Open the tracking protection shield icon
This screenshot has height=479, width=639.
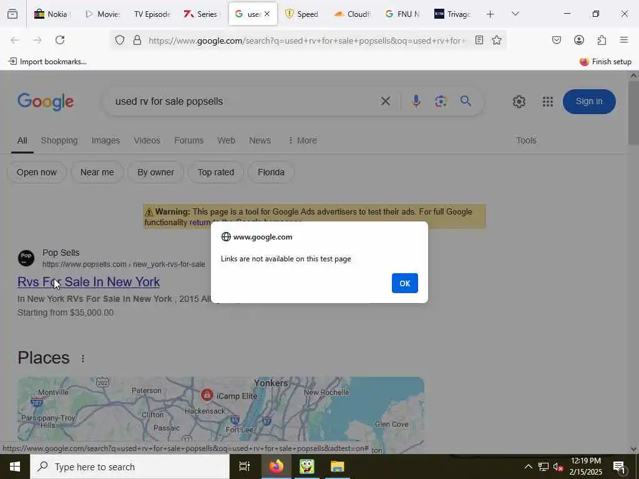pos(119,40)
